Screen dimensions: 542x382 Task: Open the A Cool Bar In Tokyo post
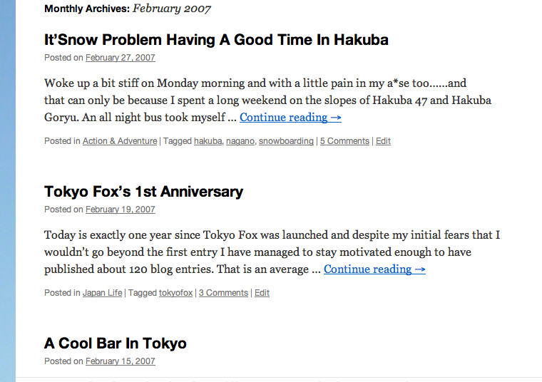(116, 344)
